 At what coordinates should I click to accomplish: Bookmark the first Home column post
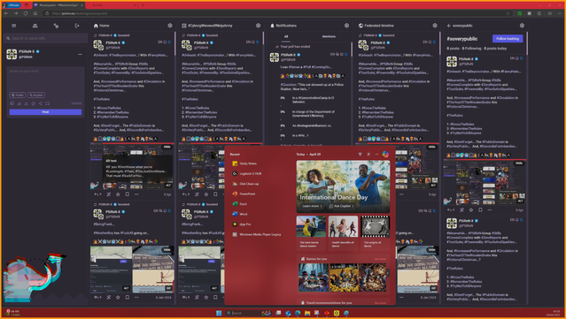(x=127, y=194)
